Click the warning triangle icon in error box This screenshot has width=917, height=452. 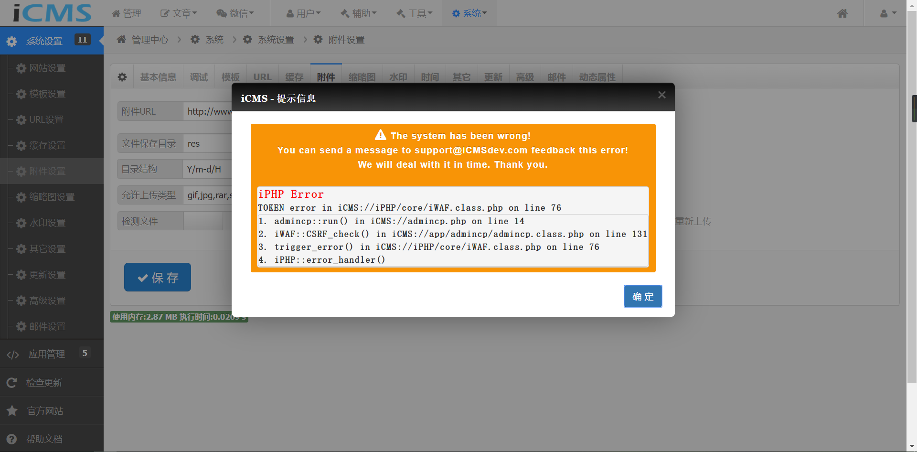tap(381, 135)
